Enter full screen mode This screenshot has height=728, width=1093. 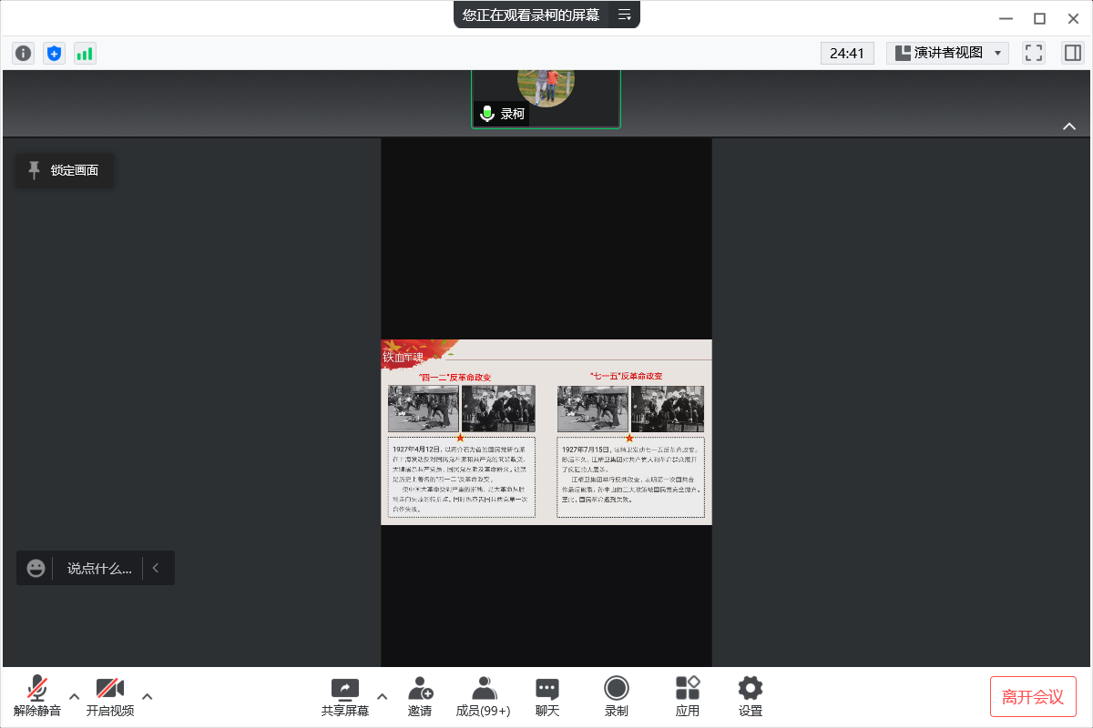click(1033, 53)
